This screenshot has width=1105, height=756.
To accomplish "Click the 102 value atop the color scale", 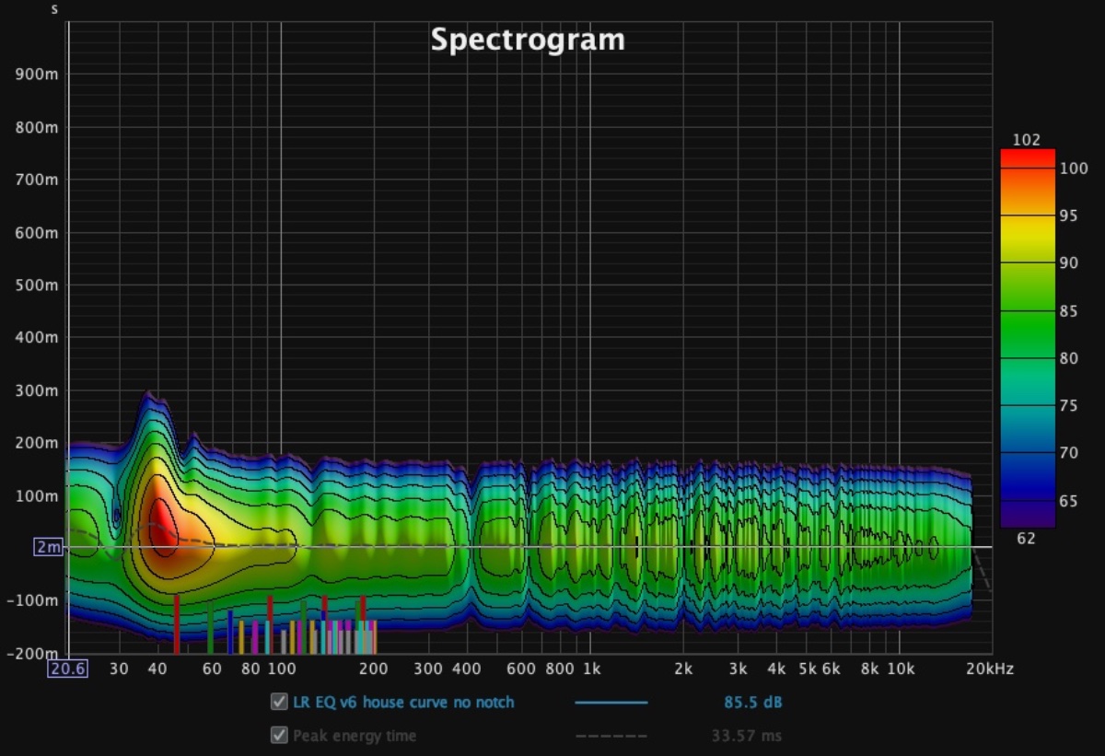I will (1026, 140).
